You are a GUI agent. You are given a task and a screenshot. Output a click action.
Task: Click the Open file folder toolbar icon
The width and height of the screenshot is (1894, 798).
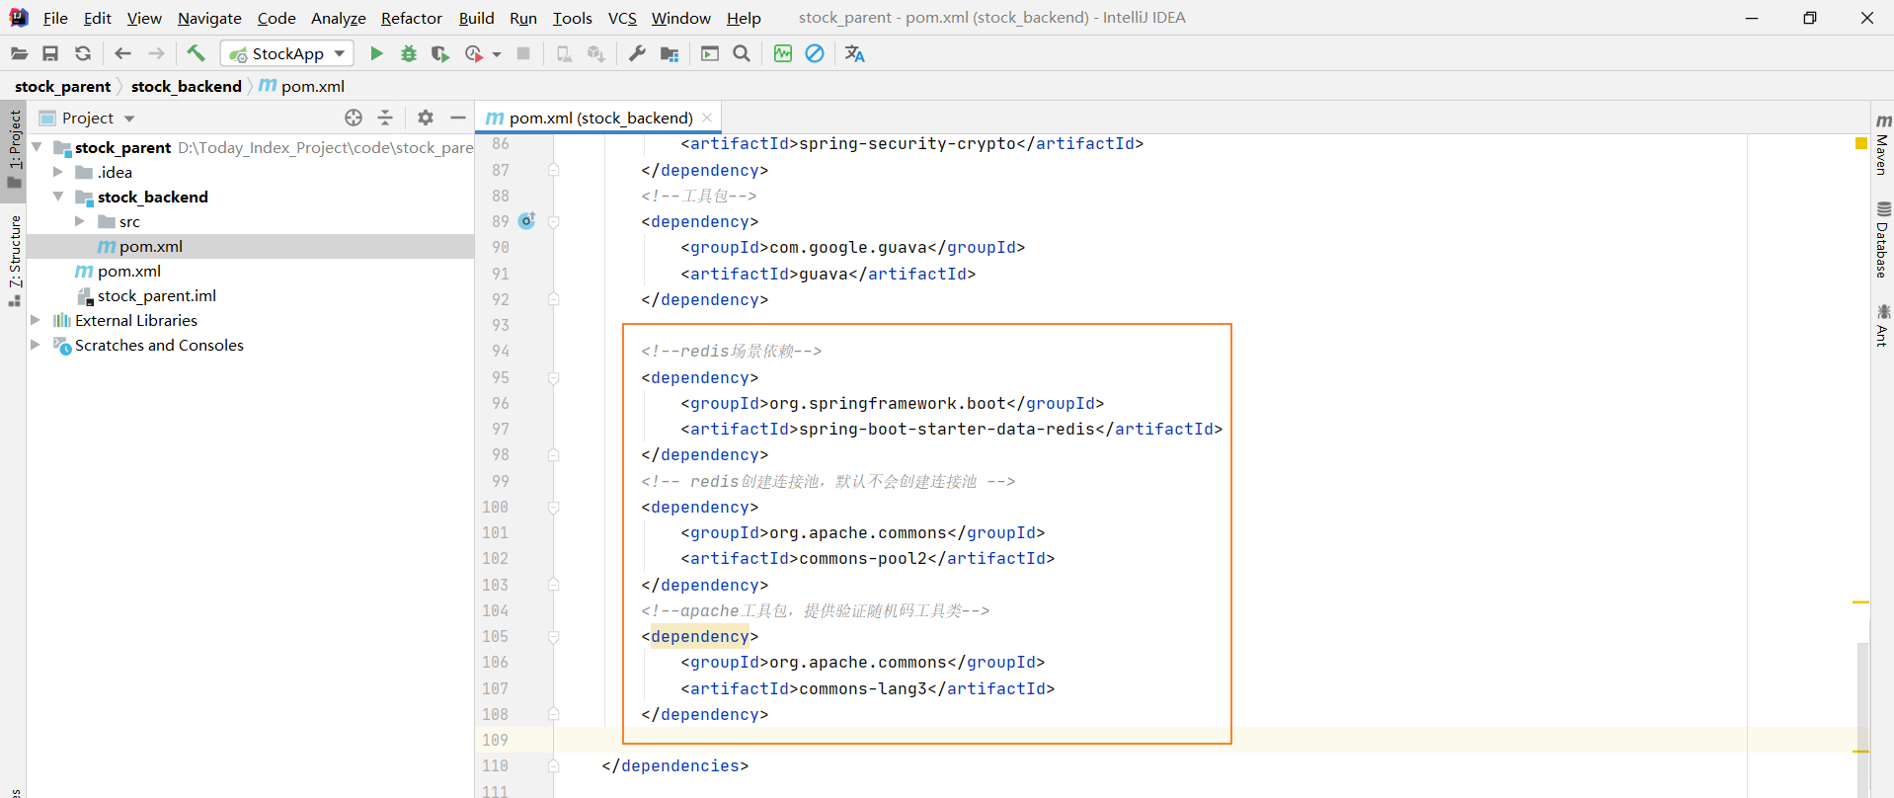click(19, 53)
